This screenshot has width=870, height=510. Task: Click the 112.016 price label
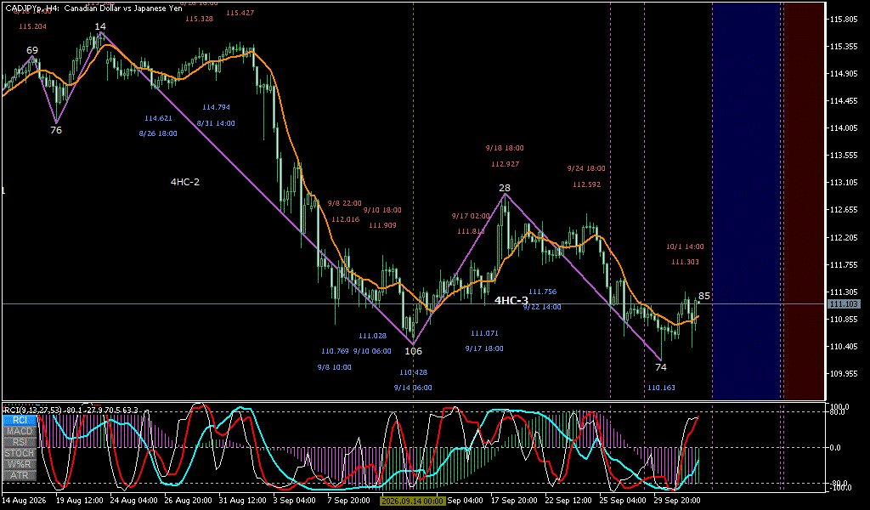(x=346, y=219)
